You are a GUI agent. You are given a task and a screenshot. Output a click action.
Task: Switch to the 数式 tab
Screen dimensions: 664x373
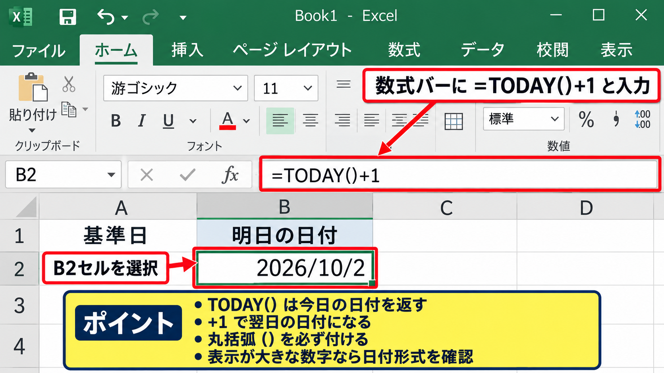coord(404,50)
